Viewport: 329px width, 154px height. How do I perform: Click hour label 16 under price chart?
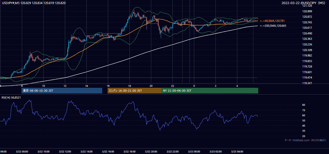108,86
